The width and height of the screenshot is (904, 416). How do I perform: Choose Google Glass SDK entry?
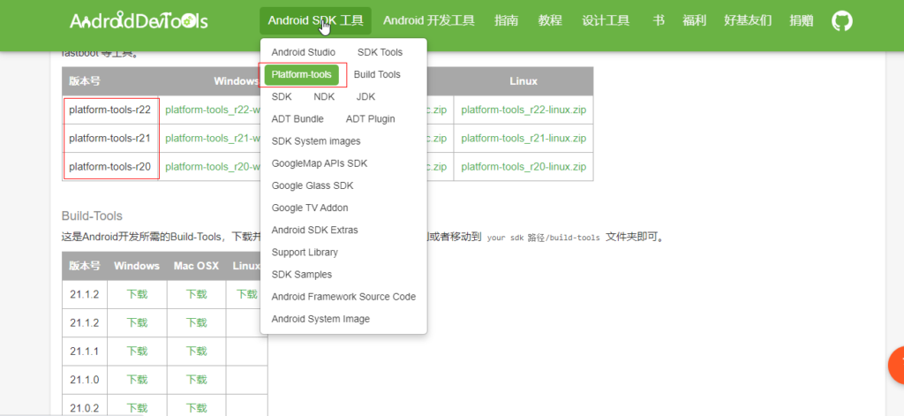[x=312, y=185]
